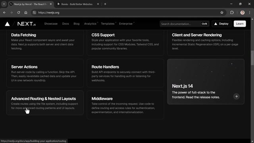
Task: Click the page vertical scrollbar thumb
Action: click(252, 58)
